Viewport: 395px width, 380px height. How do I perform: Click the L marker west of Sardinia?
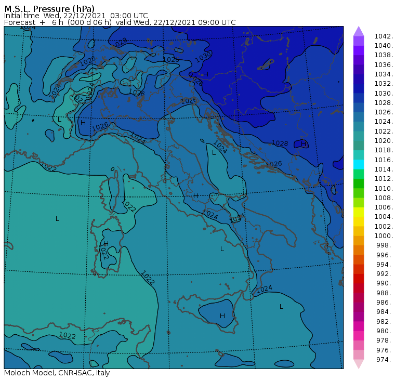(58, 219)
